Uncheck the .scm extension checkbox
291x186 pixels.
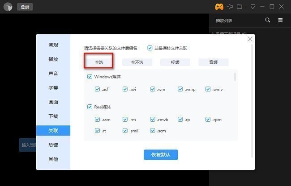click(153, 131)
